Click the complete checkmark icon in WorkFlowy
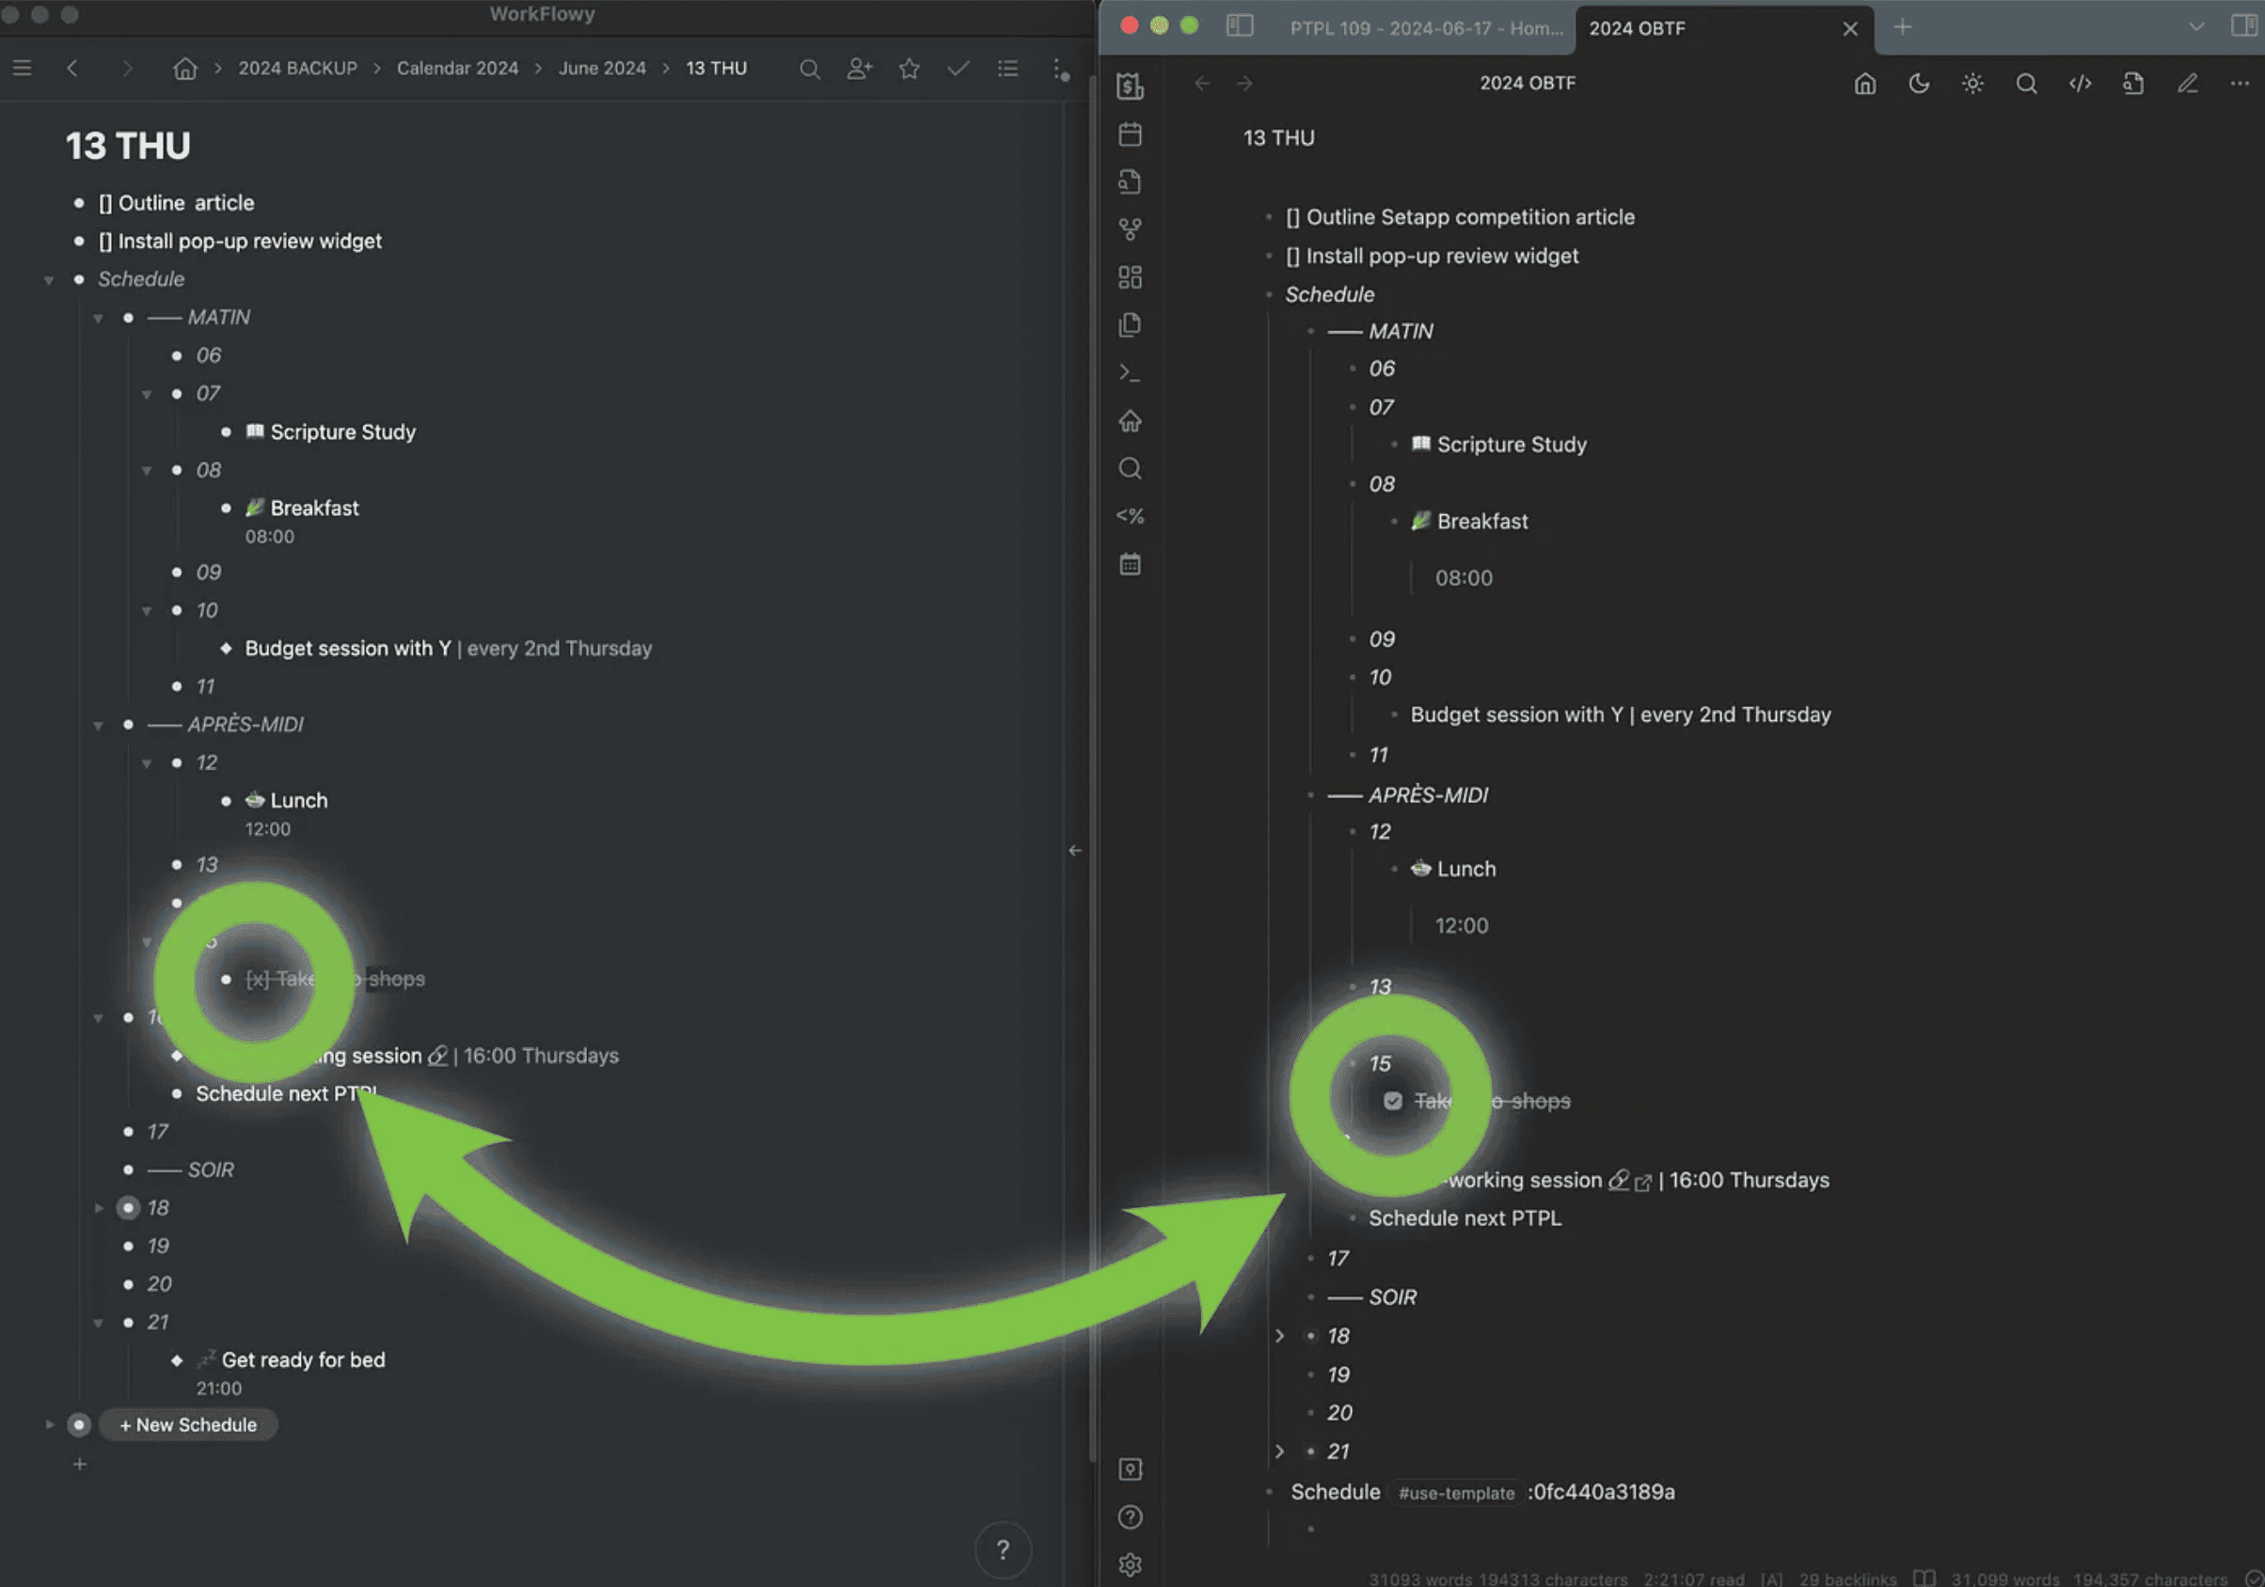The image size is (2265, 1587). point(958,68)
